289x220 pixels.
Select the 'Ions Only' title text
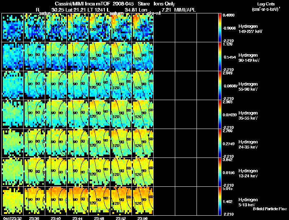coord(164,4)
